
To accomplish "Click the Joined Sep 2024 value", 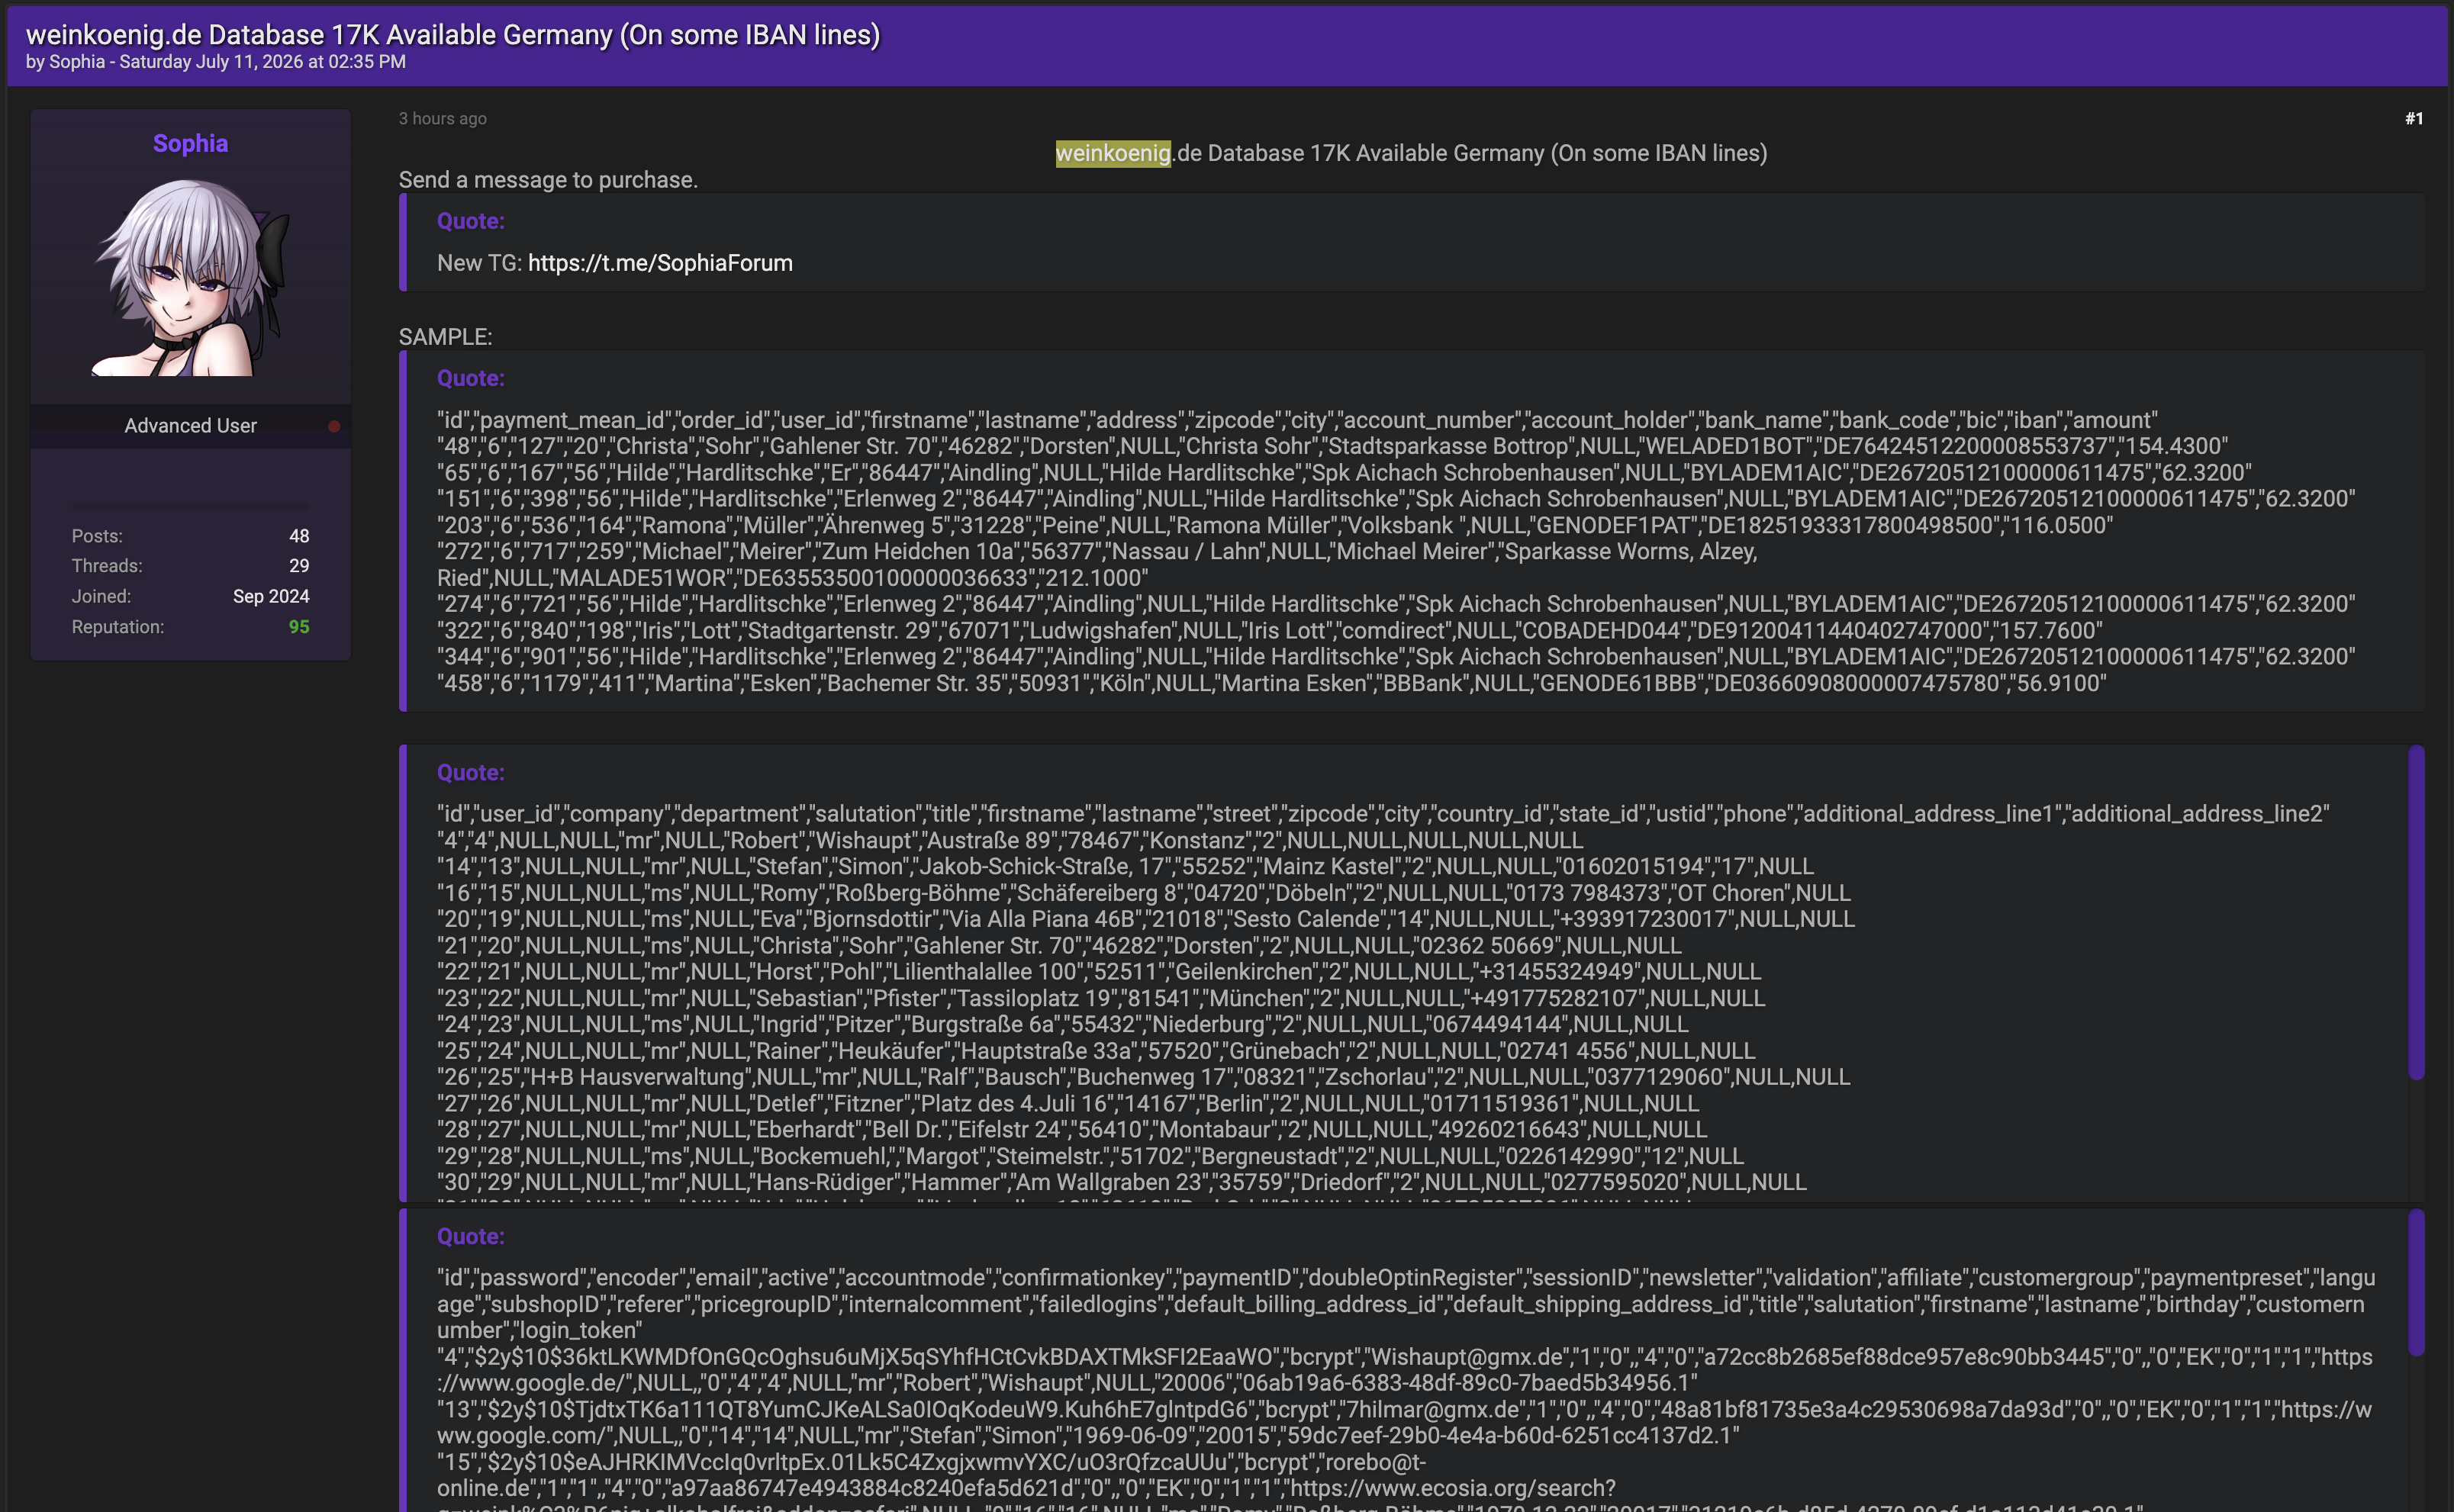I will coord(271,596).
